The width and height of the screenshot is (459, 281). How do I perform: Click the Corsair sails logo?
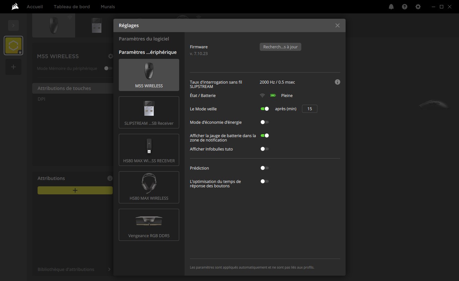pos(15,7)
